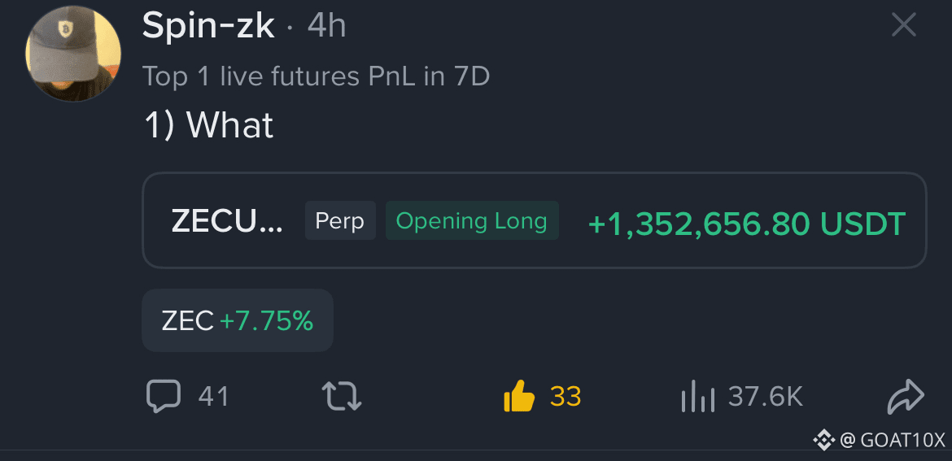
Task: Select the Opening Long badge
Action: point(472,221)
